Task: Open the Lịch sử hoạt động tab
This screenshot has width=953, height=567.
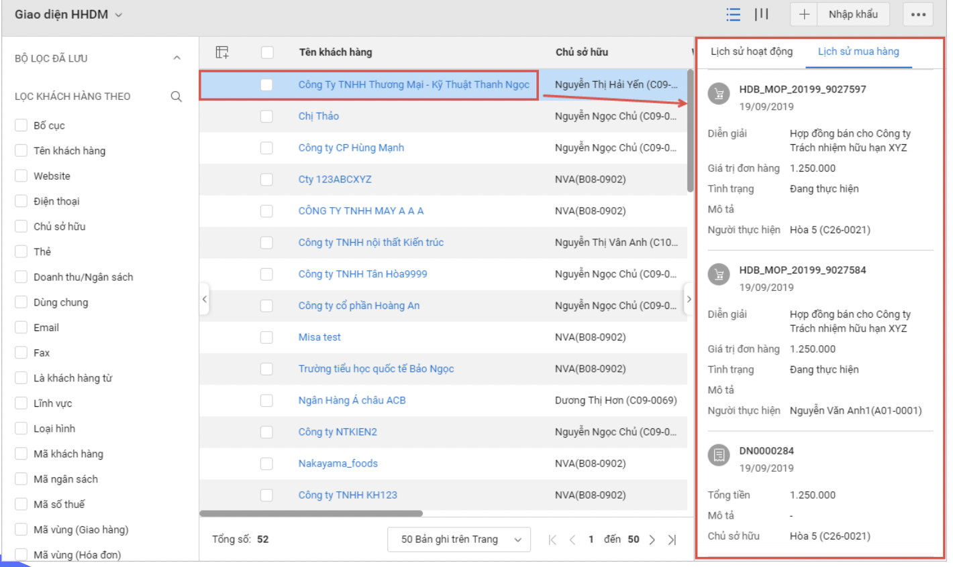Action: click(x=752, y=52)
